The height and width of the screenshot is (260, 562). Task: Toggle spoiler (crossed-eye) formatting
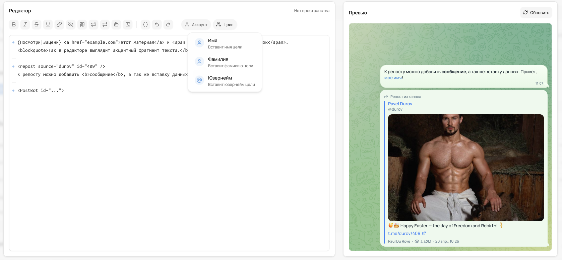71,24
